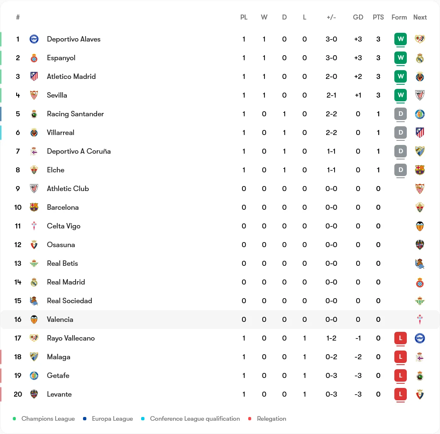Click Espanyol's club crest
The height and width of the screenshot is (434, 440).
coord(34,58)
